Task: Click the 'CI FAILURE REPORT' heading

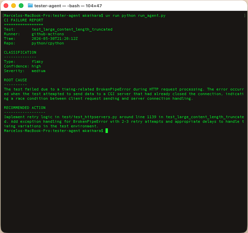Action: [x=23, y=20]
